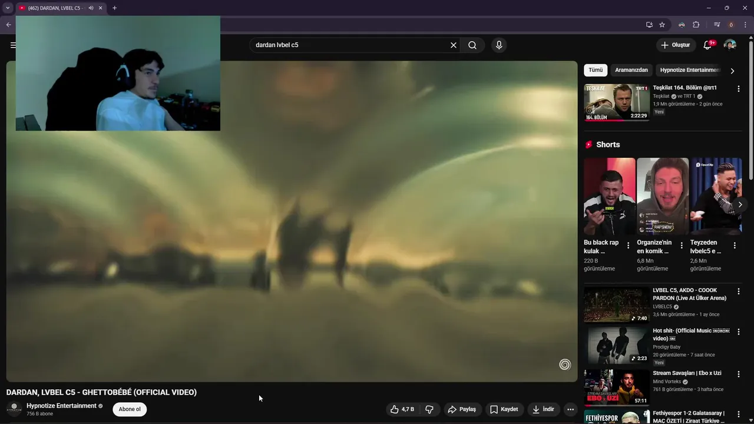Open the COOOK PARDON live thumbnail
This screenshot has height=424, width=754.
pyautogui.click(x=617, y=305)
